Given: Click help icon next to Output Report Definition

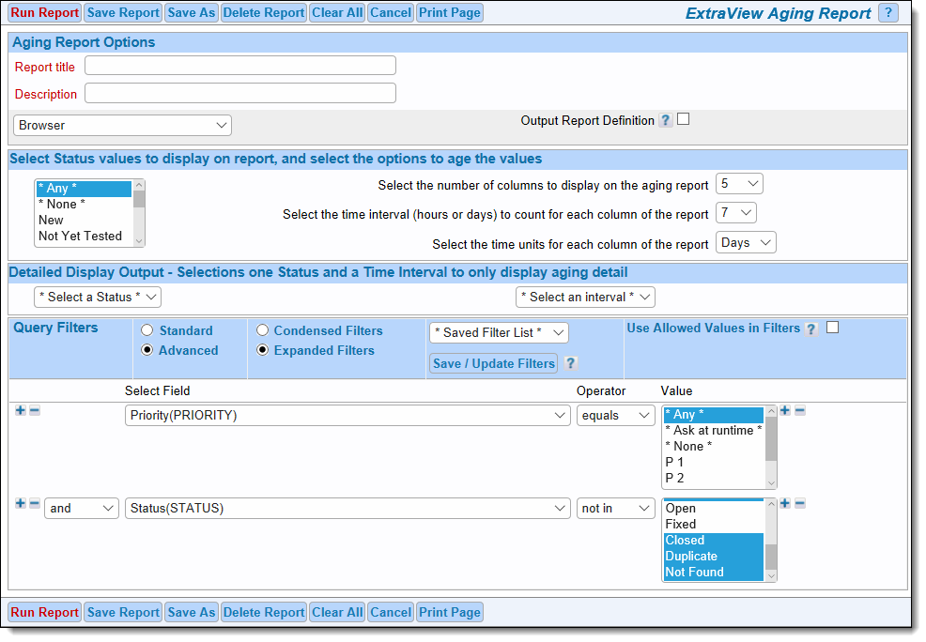Looking at the screenshot, I should tap(665, 120).
